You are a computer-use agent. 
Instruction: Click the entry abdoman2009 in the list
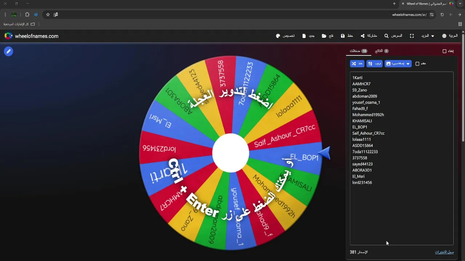click(x=365, y=96)
